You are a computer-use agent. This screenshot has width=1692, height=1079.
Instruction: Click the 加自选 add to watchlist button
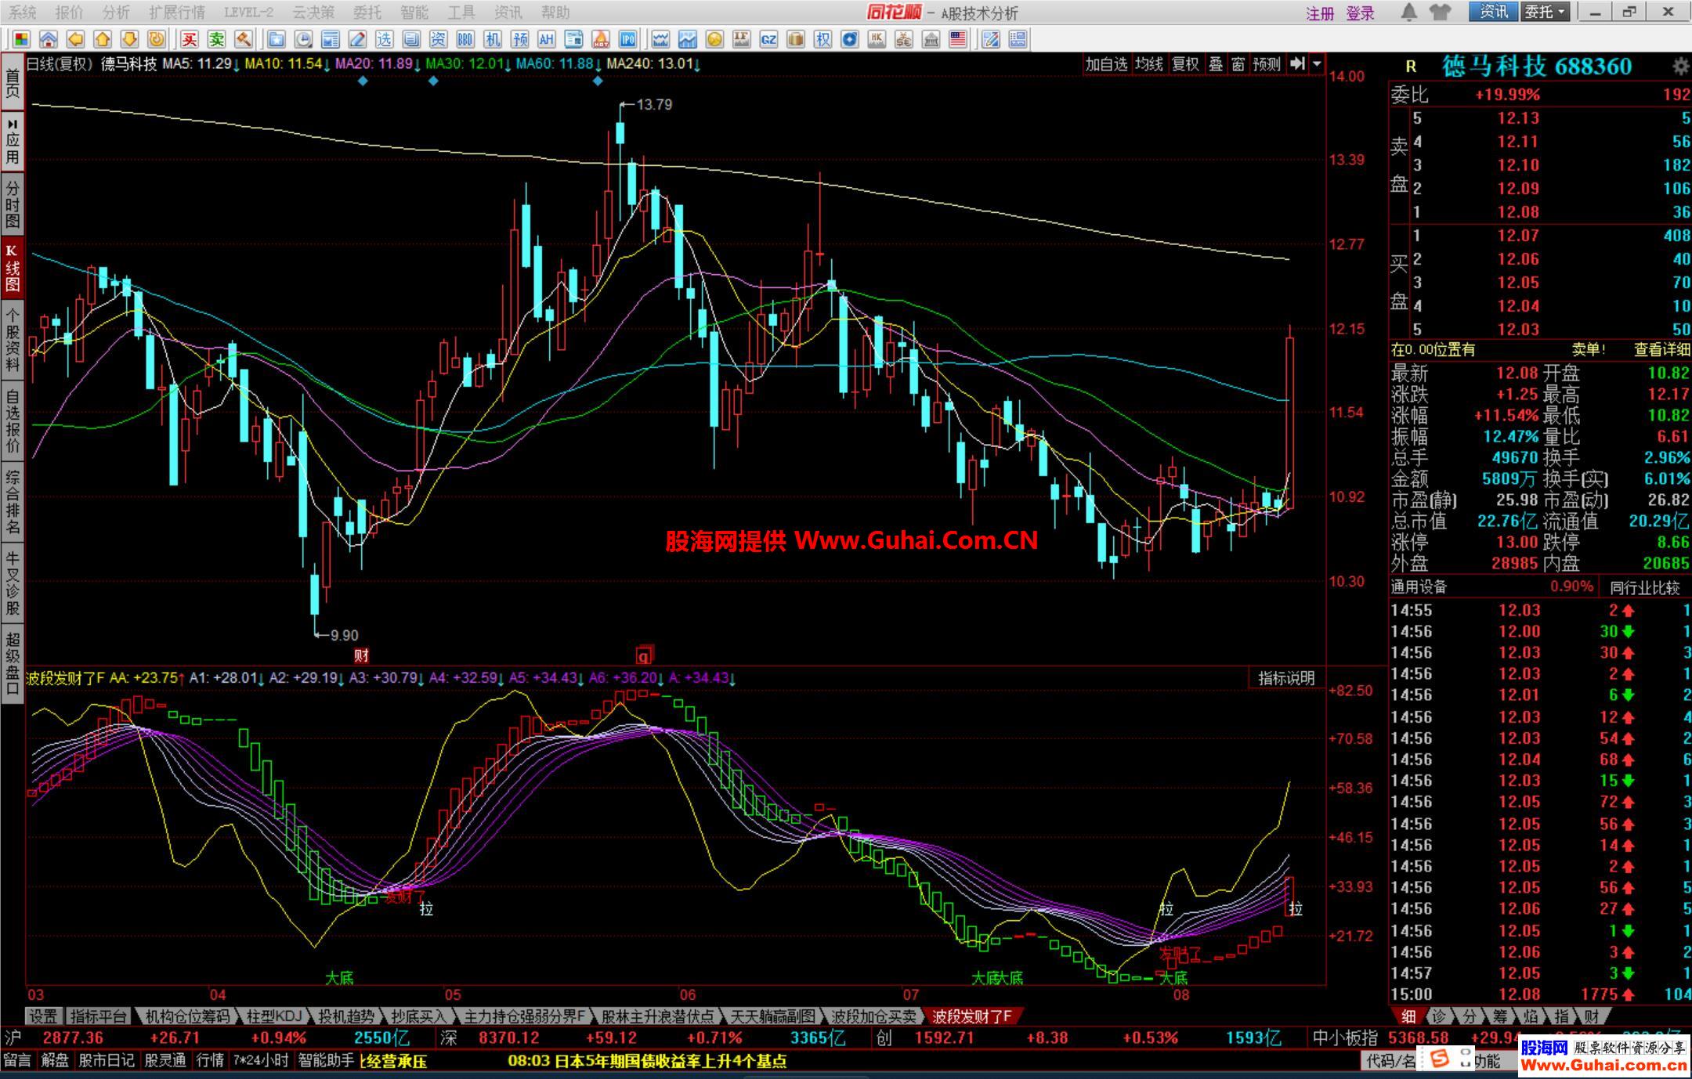click(x=1105, y=64)
